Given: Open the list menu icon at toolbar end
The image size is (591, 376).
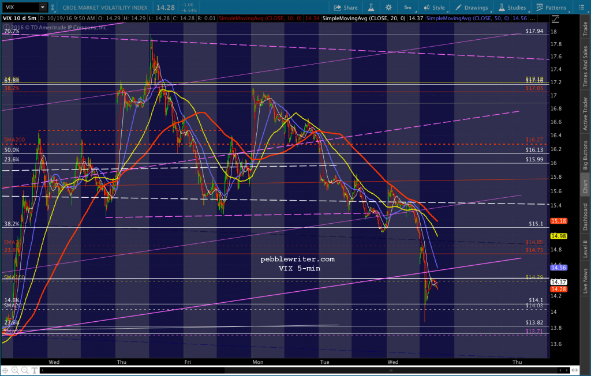Looking at the screenshot, I should point(582,7).
